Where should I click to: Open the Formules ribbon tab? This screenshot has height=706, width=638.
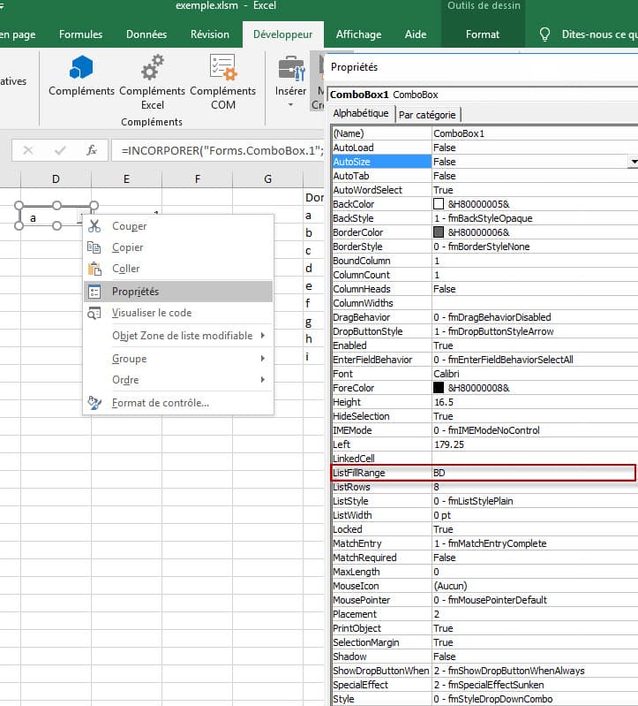click(x=80, y=34)
